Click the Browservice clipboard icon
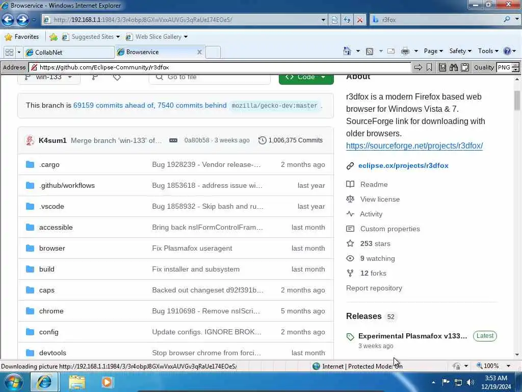 [465, 67]
